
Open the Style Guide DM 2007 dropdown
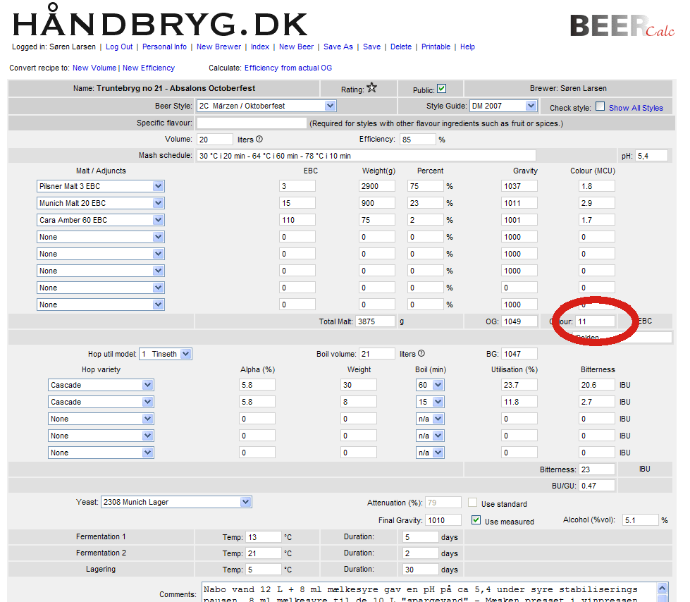[503, 106]
